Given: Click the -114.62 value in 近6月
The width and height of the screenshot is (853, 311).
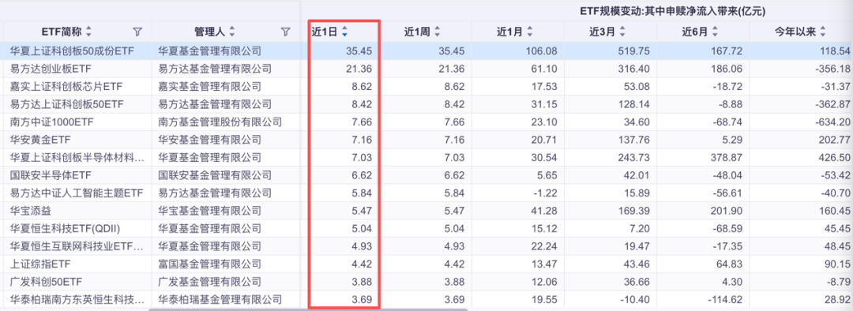Looking at the screenshot, I should 725,299.
